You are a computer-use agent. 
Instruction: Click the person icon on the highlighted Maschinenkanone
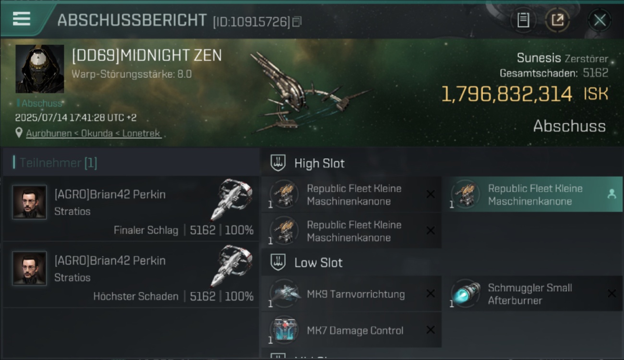(x=612, y=194)
